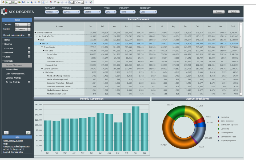Viewport: 256px width, 160px height.
Task: Open Home in the Tasks panel
Action: 7,40
